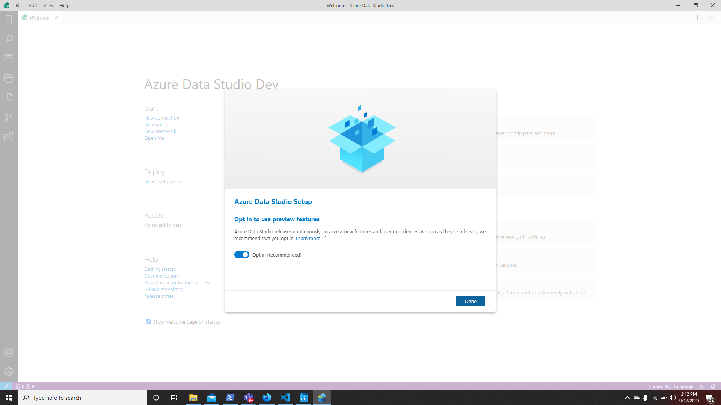Click the feedback icon in status bar
The image size is (721, 405).
[x=702, y=386]
